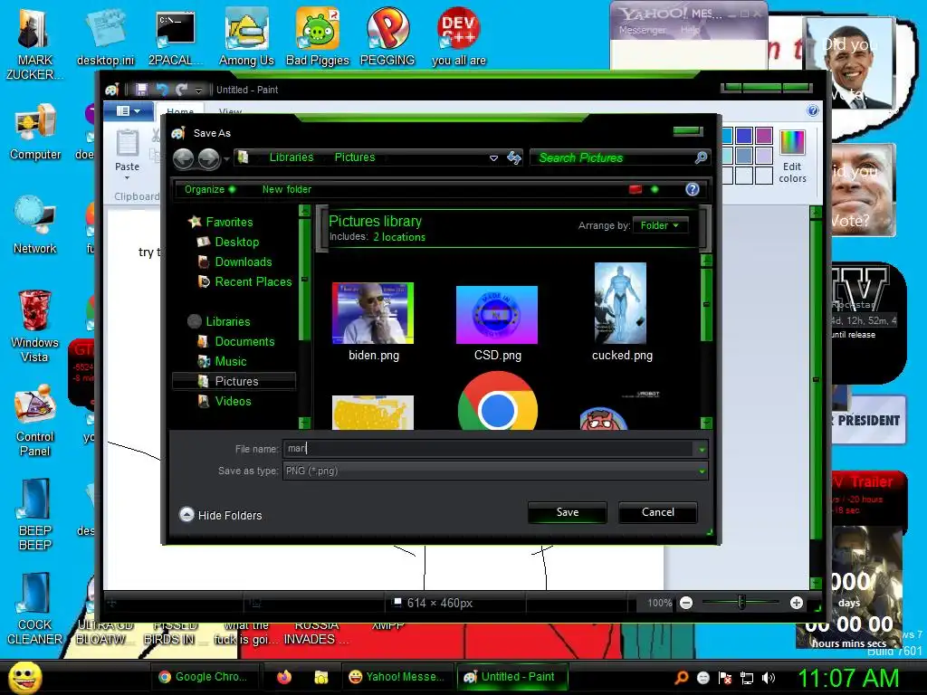Open the PEGGING desktop icon
The height and width of the screenshot is (695, 927).
pos(387,36)
